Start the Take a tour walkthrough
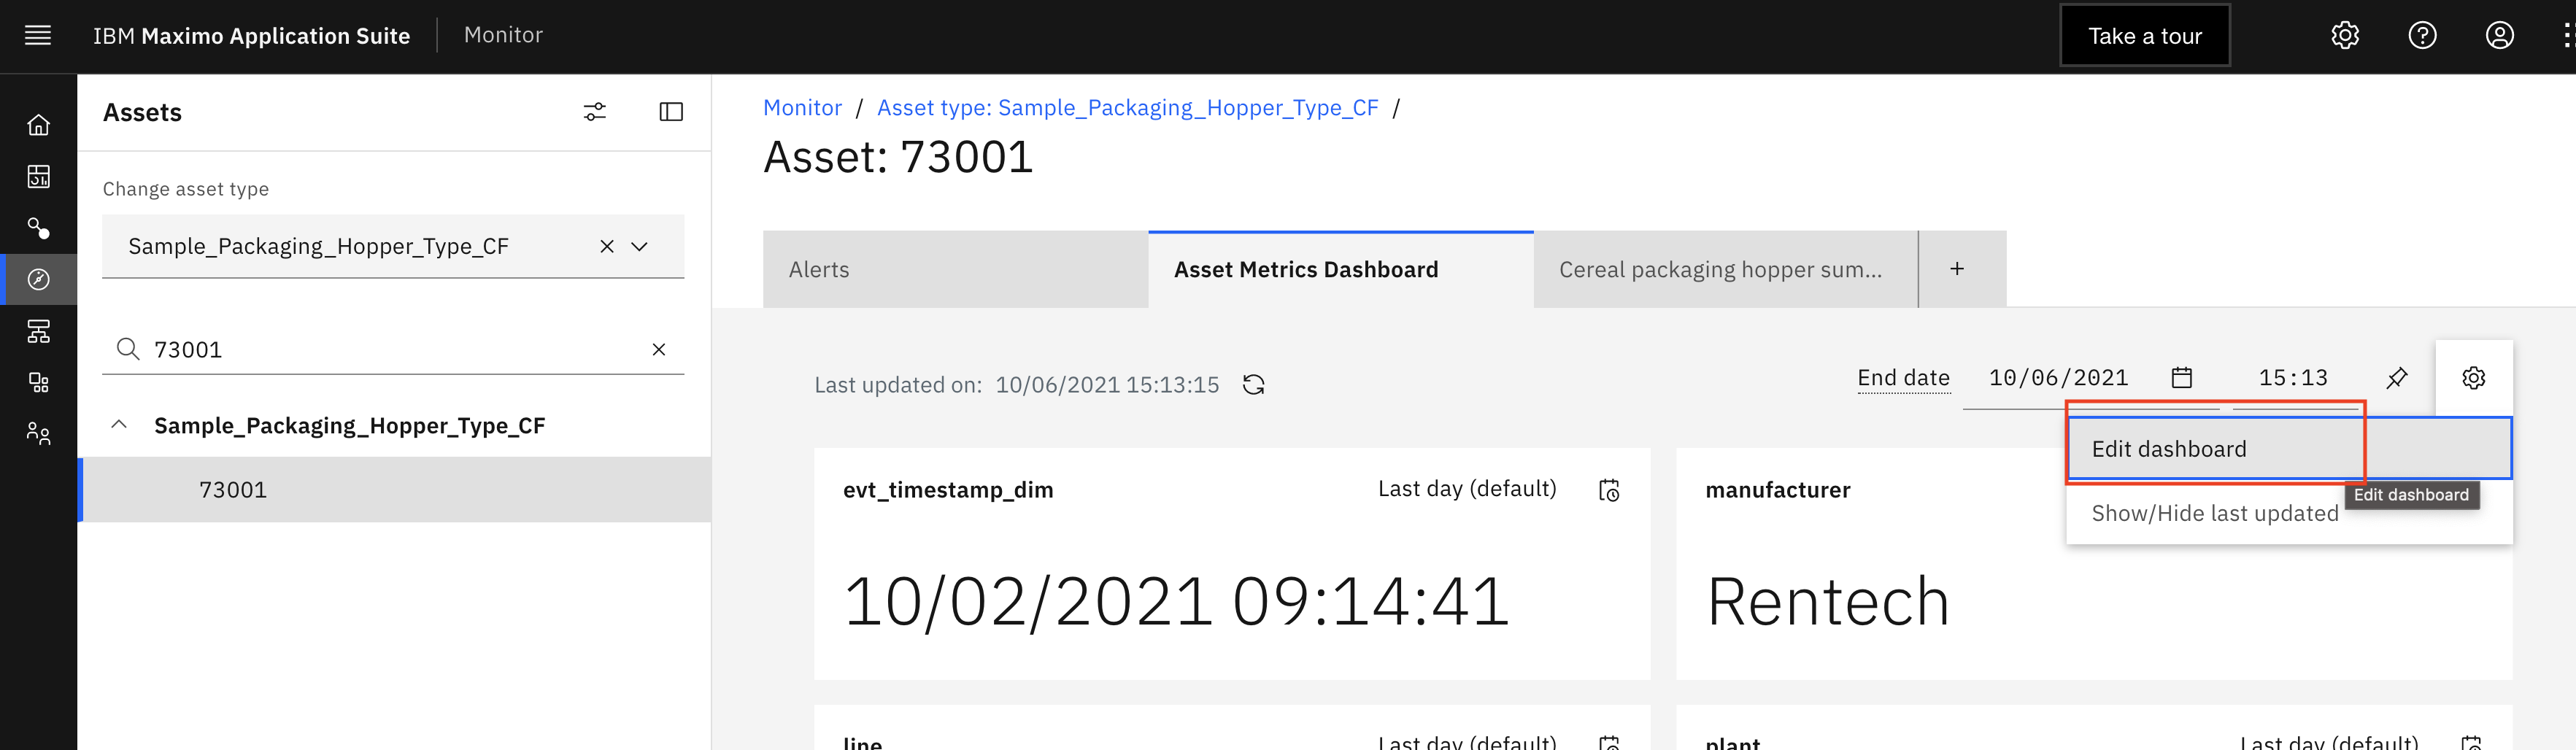 (x=2145, y=36)
